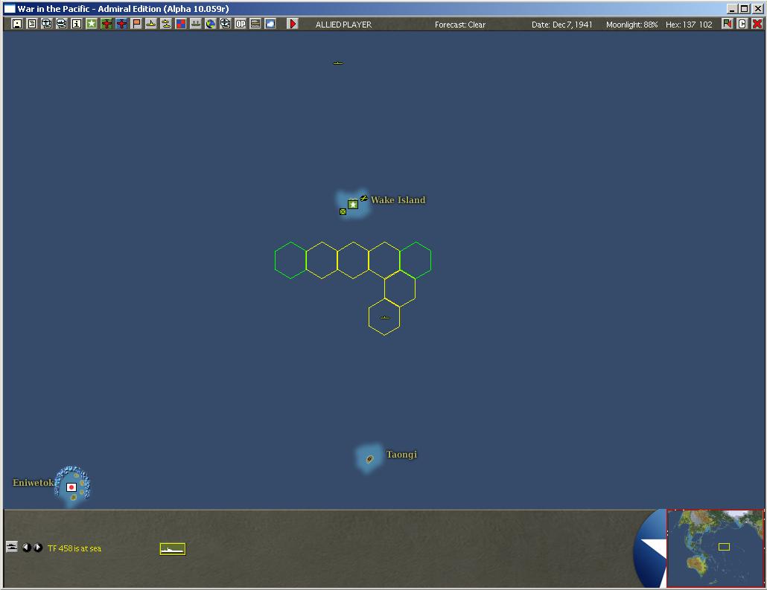Click the fourth toolbar icon with speech device
The width and height of the screenshot is (767, 590).
62,24
